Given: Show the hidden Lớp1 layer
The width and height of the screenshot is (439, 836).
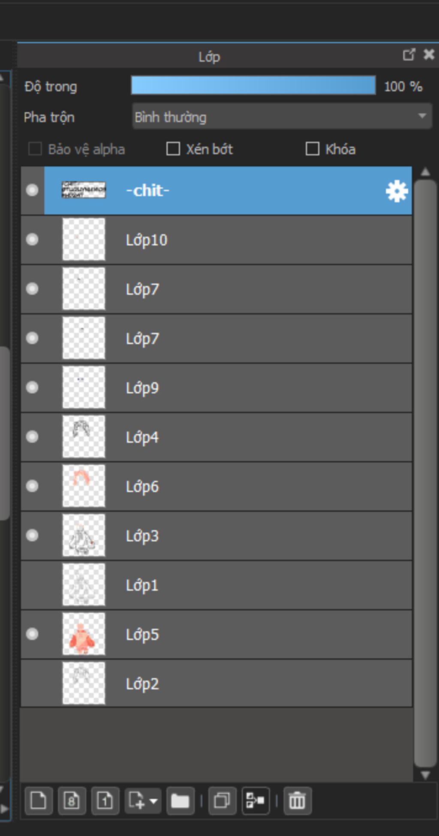Looking at the screenshot, I should point(32,585).
